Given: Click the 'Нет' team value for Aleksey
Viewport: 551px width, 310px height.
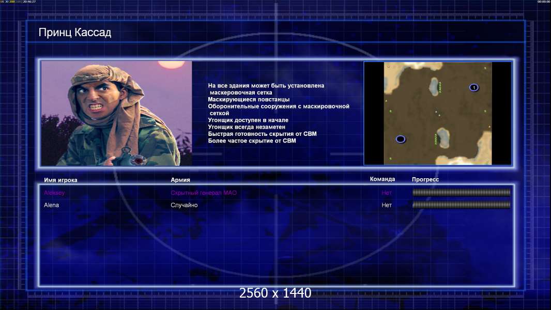Looking at the screenshot, I should tap(387, 192).
